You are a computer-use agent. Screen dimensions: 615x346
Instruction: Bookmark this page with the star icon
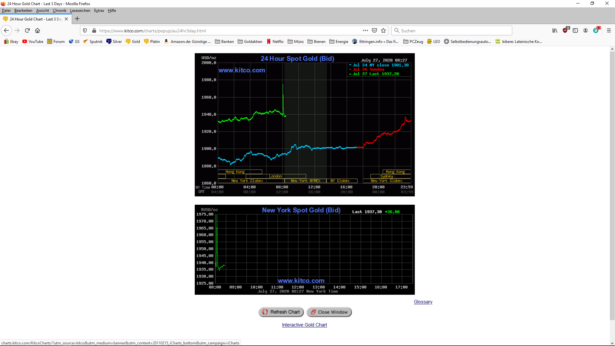pyautogui.click(x=383, y=30)
